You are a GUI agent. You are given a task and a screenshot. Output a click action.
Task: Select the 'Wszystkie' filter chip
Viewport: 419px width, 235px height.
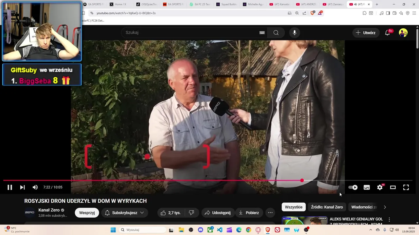pos(294,207)
